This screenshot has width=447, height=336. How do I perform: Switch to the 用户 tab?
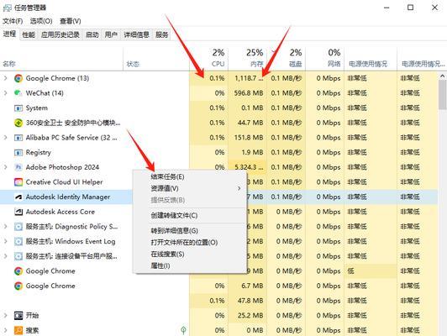111,34
